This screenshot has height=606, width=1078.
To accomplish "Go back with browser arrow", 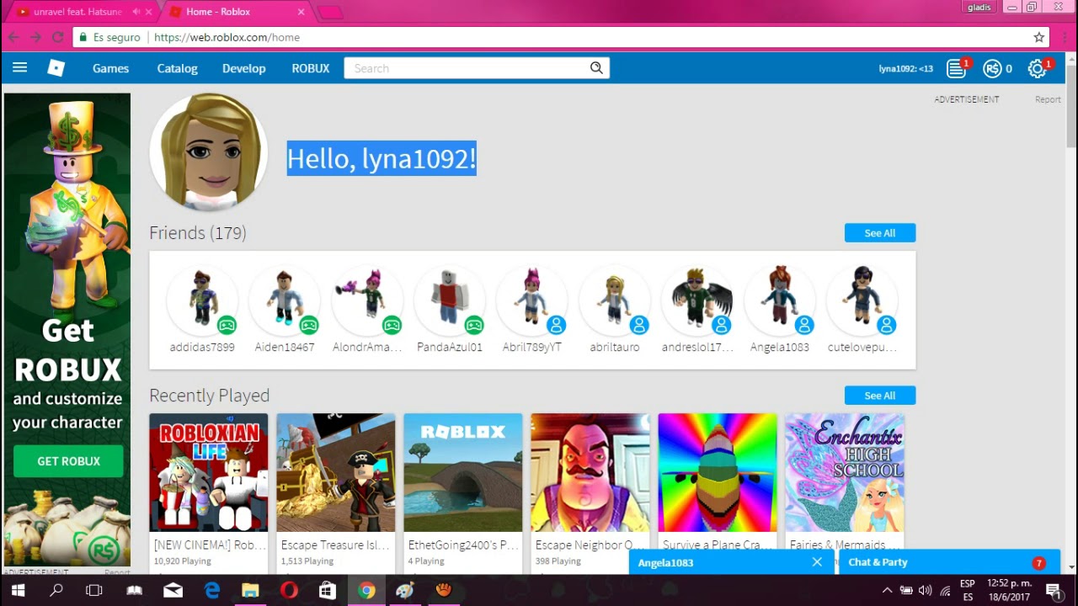I will pyautogui.click(x=13, y=37).
